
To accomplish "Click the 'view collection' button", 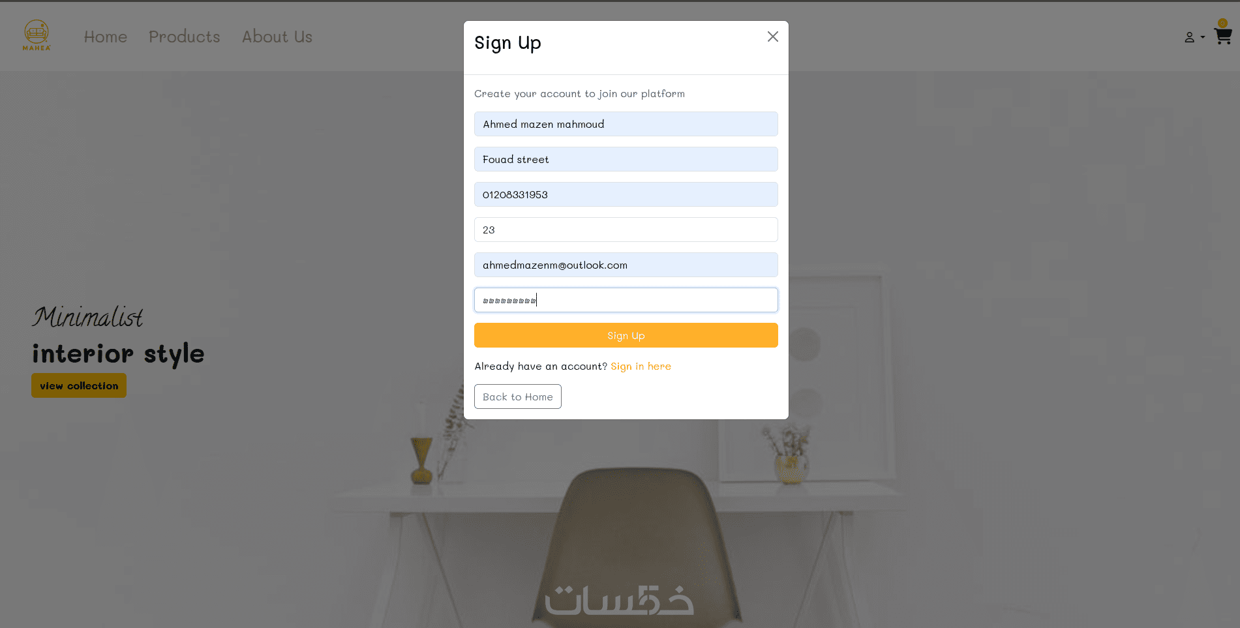I will point(79,385).
